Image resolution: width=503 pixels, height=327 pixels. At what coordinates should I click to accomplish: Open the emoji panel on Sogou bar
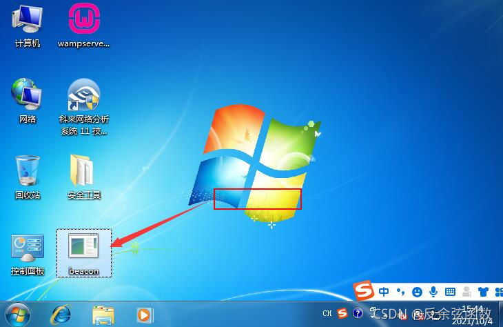click(x=417, y=292)
